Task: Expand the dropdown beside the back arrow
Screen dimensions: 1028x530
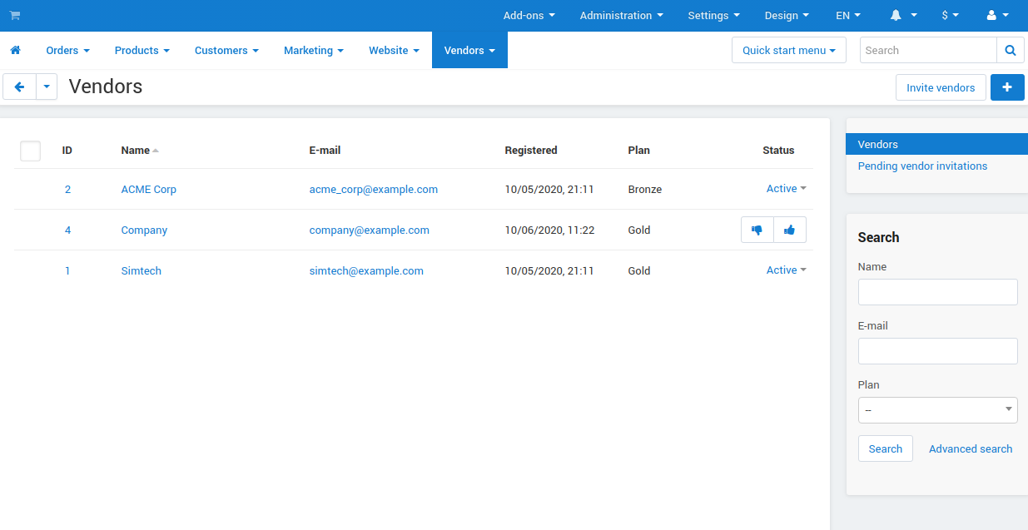Action: coord(47,87)
